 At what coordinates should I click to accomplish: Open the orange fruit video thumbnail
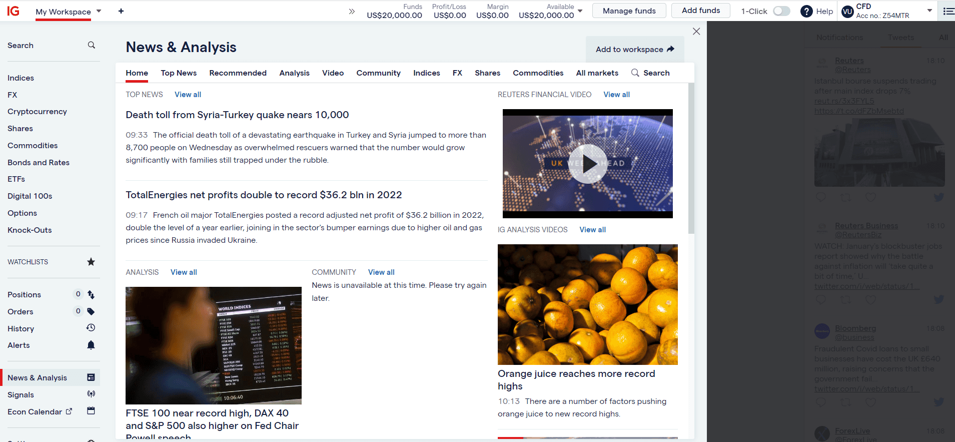tap(588, 304)
